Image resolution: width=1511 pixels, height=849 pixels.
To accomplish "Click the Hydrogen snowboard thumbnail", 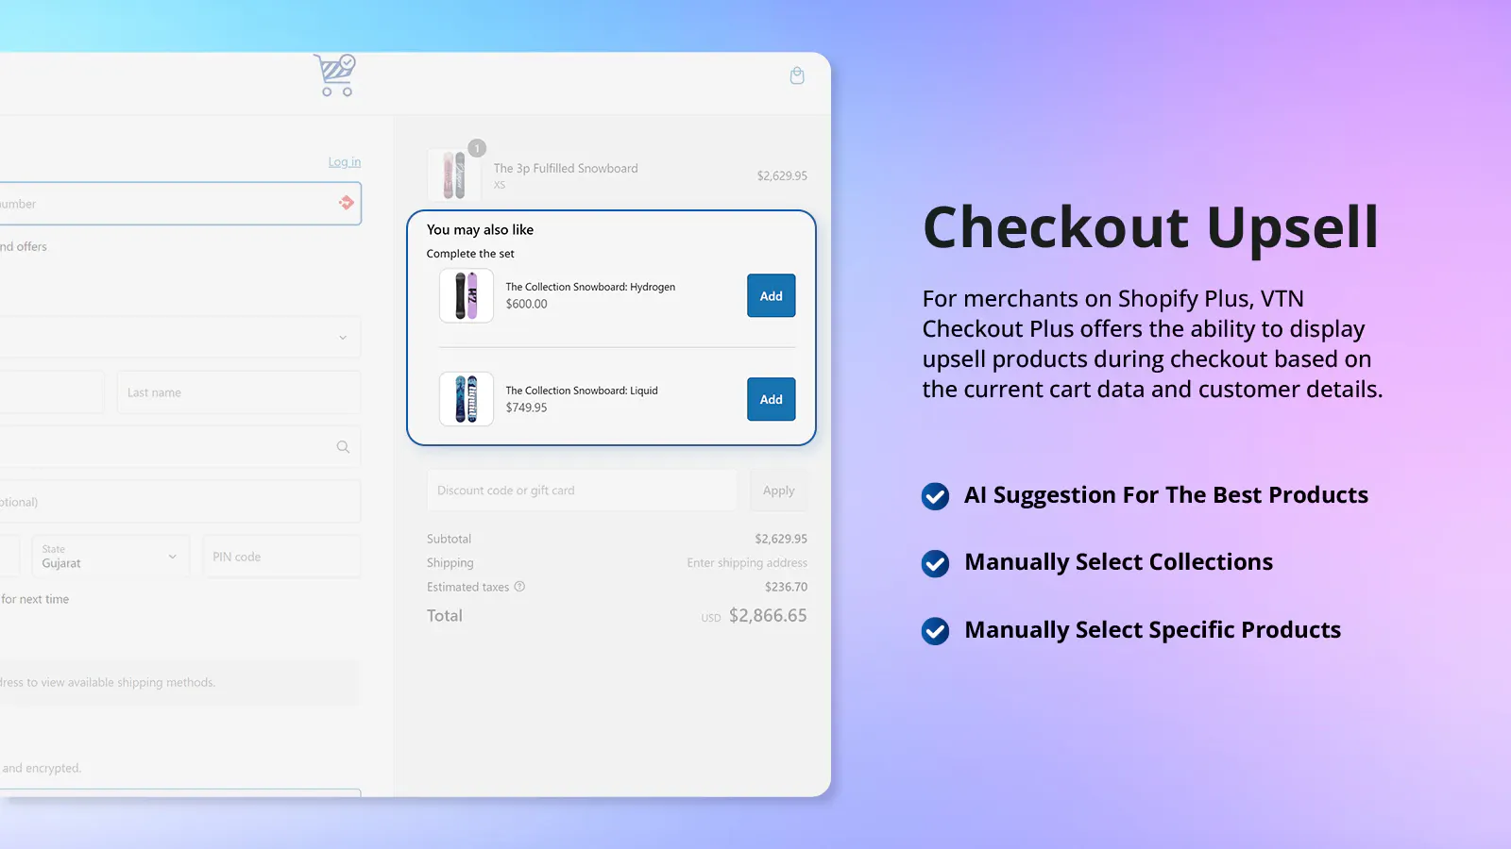I will 467,296.
